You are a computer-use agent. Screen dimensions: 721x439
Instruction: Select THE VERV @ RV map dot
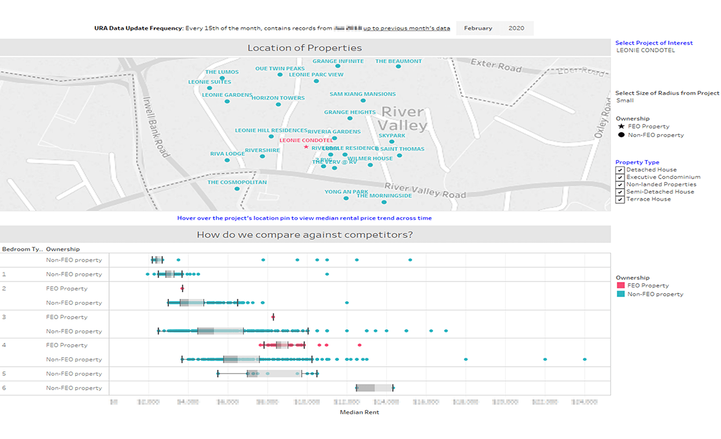pos(335,168)
